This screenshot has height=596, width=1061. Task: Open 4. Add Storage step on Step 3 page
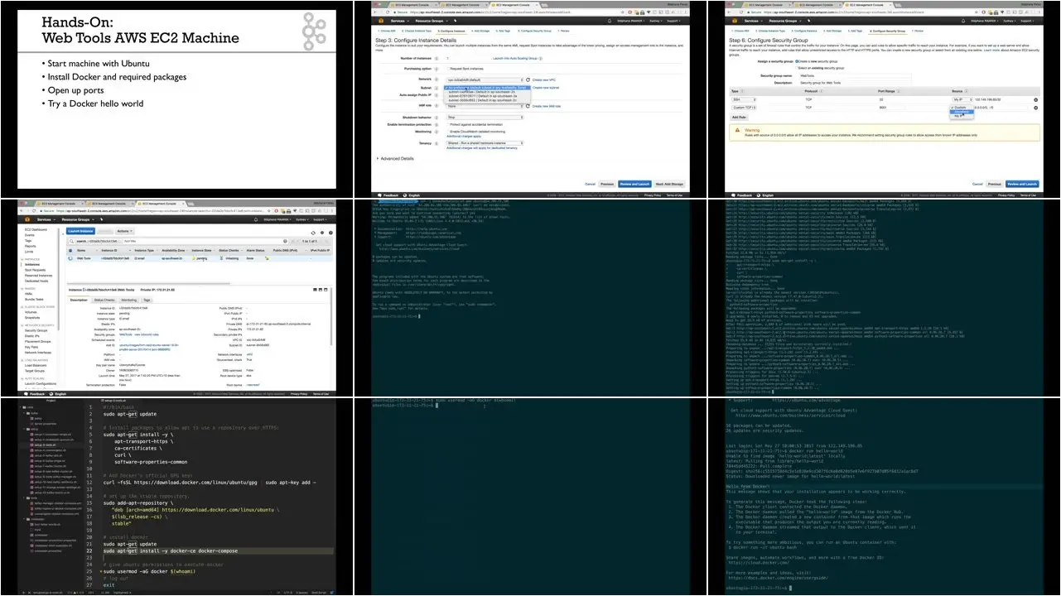(481, 31)
